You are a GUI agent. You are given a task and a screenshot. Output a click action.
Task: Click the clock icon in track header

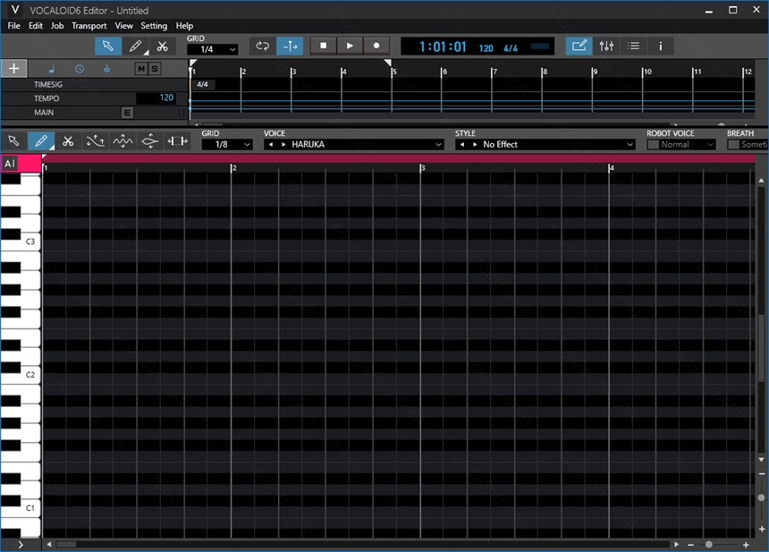tap(80, 69)
